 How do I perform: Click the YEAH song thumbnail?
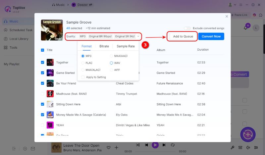(x=50, y=125)
